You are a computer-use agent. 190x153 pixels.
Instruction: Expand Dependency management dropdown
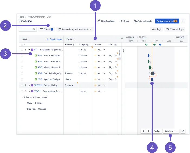coord(75,29)
